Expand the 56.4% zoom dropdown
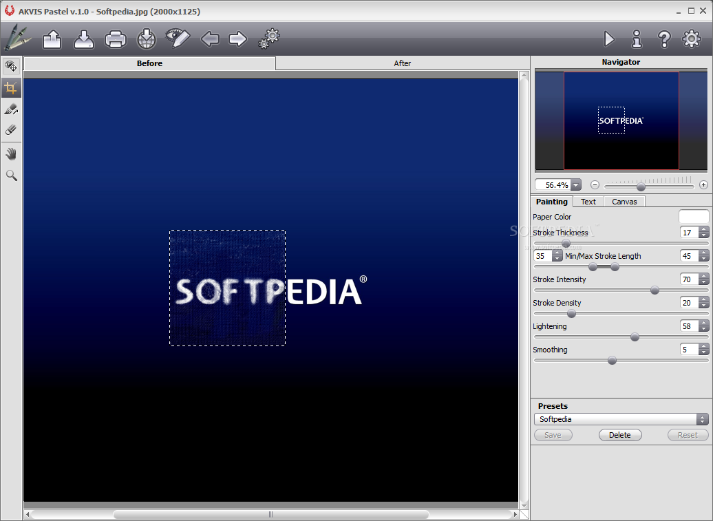Viewport: 713px width, 521px height. tap(576, 185)
